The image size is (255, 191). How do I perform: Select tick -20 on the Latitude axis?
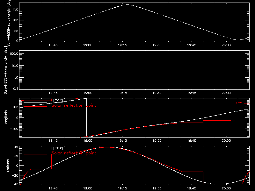pyautogui.click(x=15, y=175)
